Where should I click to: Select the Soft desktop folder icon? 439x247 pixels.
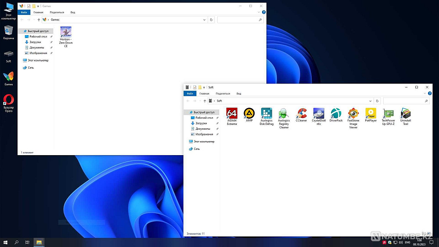click(8, 56)
